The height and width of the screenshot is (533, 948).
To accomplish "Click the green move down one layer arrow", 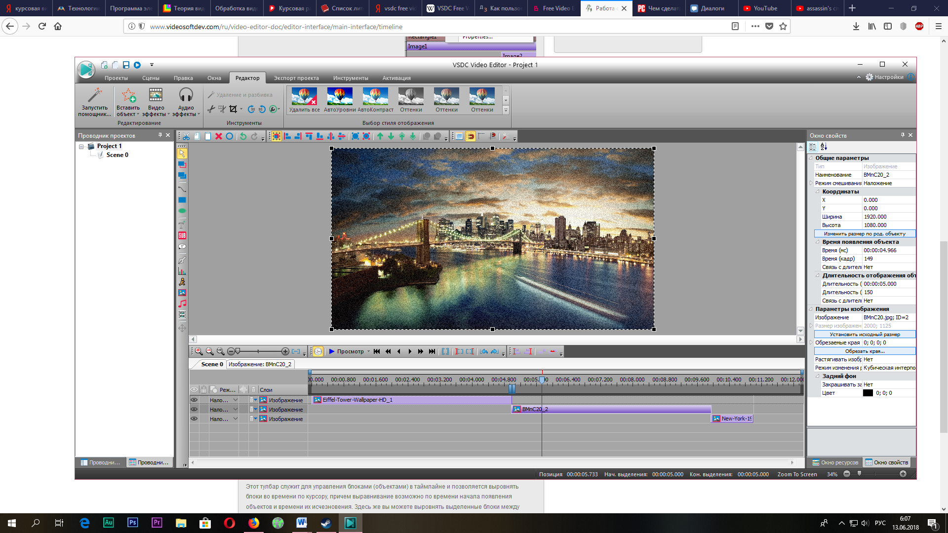I will (x=391, y=136).
